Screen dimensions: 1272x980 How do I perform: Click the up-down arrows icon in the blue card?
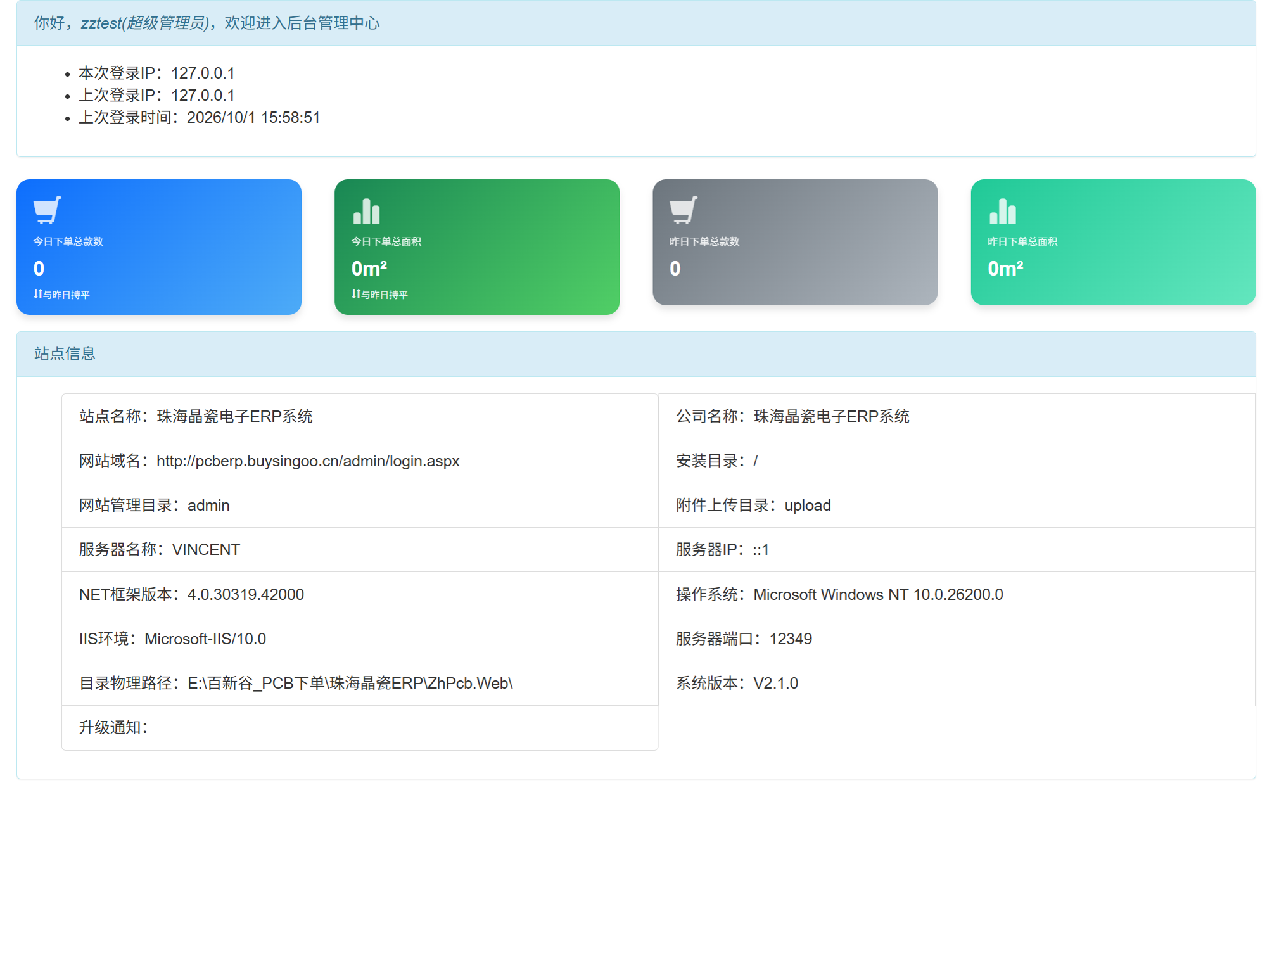click(x=38, y=294)
